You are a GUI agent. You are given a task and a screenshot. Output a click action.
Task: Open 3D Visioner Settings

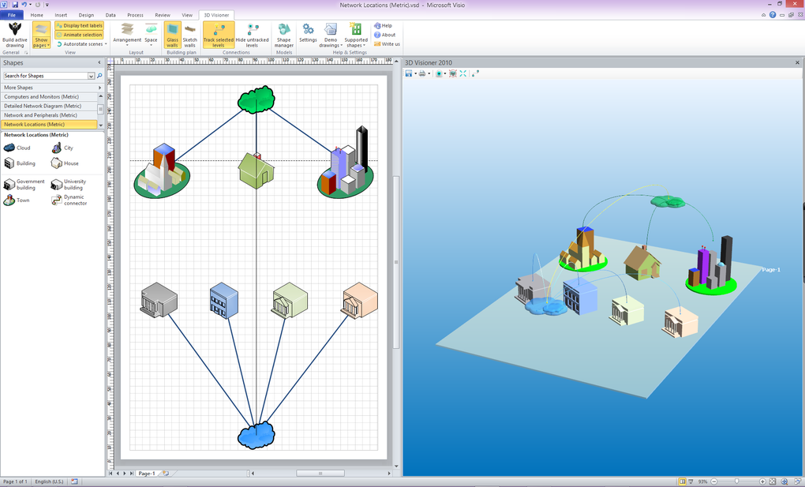[x=308, y=33]
